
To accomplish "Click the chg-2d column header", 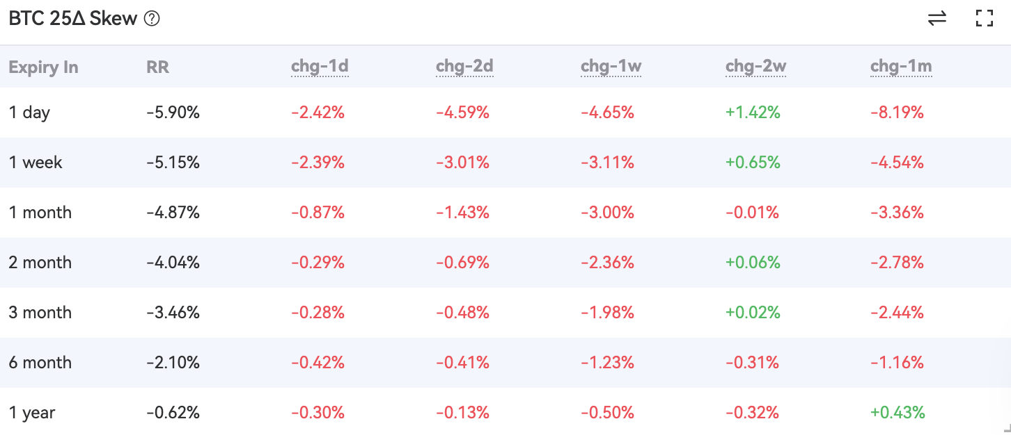I will click(x=464, y=67).
